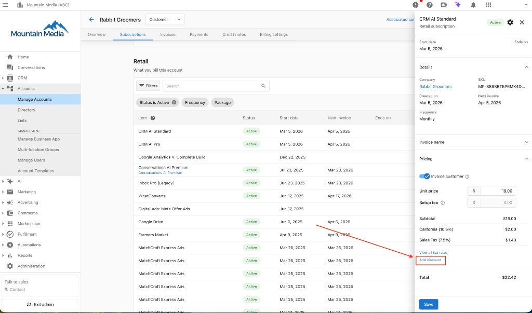532x313 pixels.
Task: Go back using the arrow beside Rabbit Groomers
Action: [x=91, y=19]
